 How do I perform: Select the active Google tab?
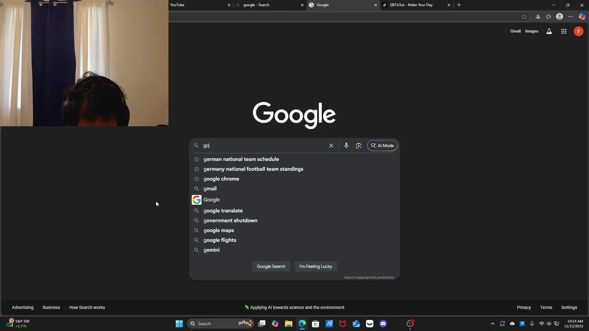click(343, 5)
